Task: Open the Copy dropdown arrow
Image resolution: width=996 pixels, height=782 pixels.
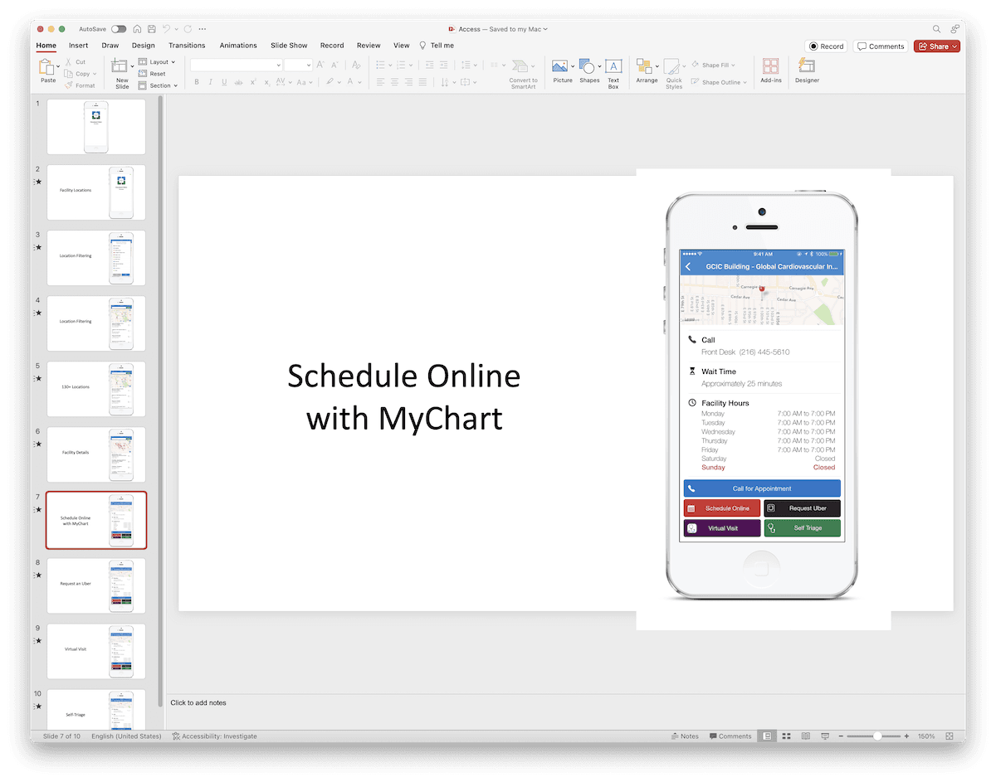Action: 96,74
